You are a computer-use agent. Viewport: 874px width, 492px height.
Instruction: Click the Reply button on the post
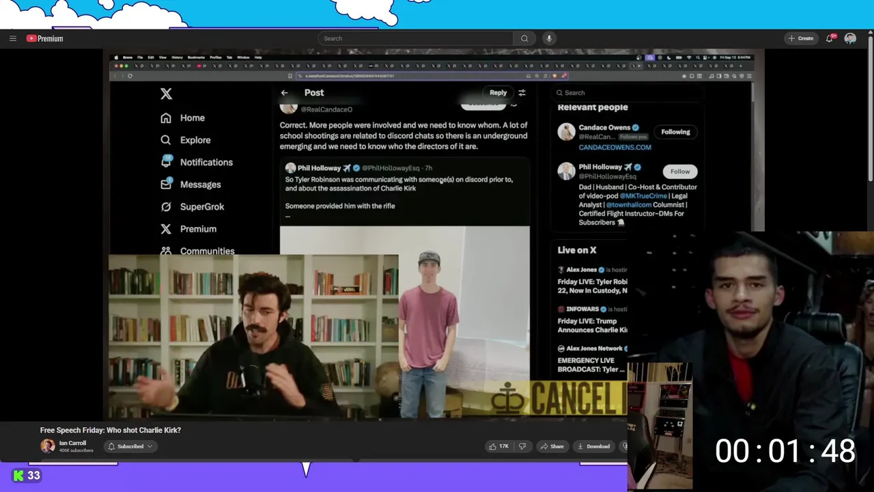(x=498, y=92)
